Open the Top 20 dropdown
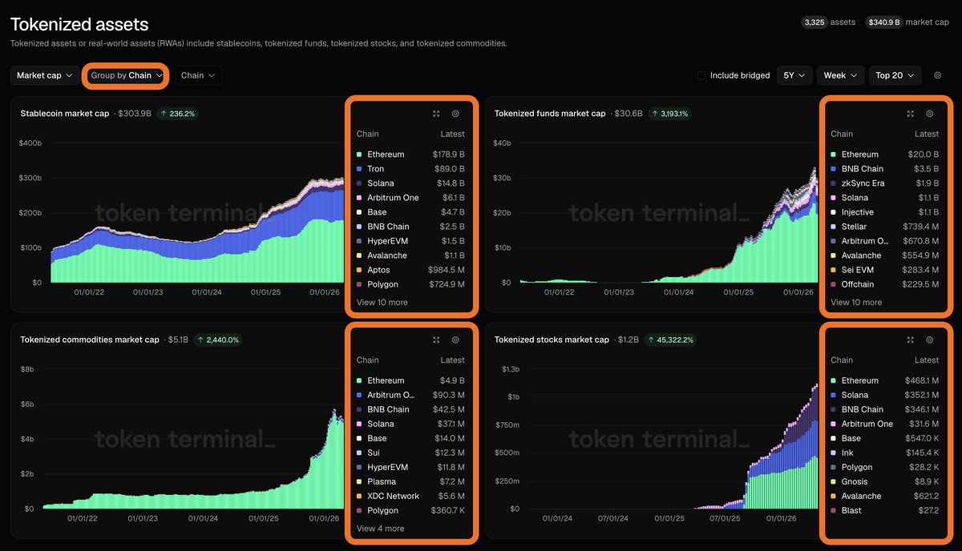 click(895, 75)
